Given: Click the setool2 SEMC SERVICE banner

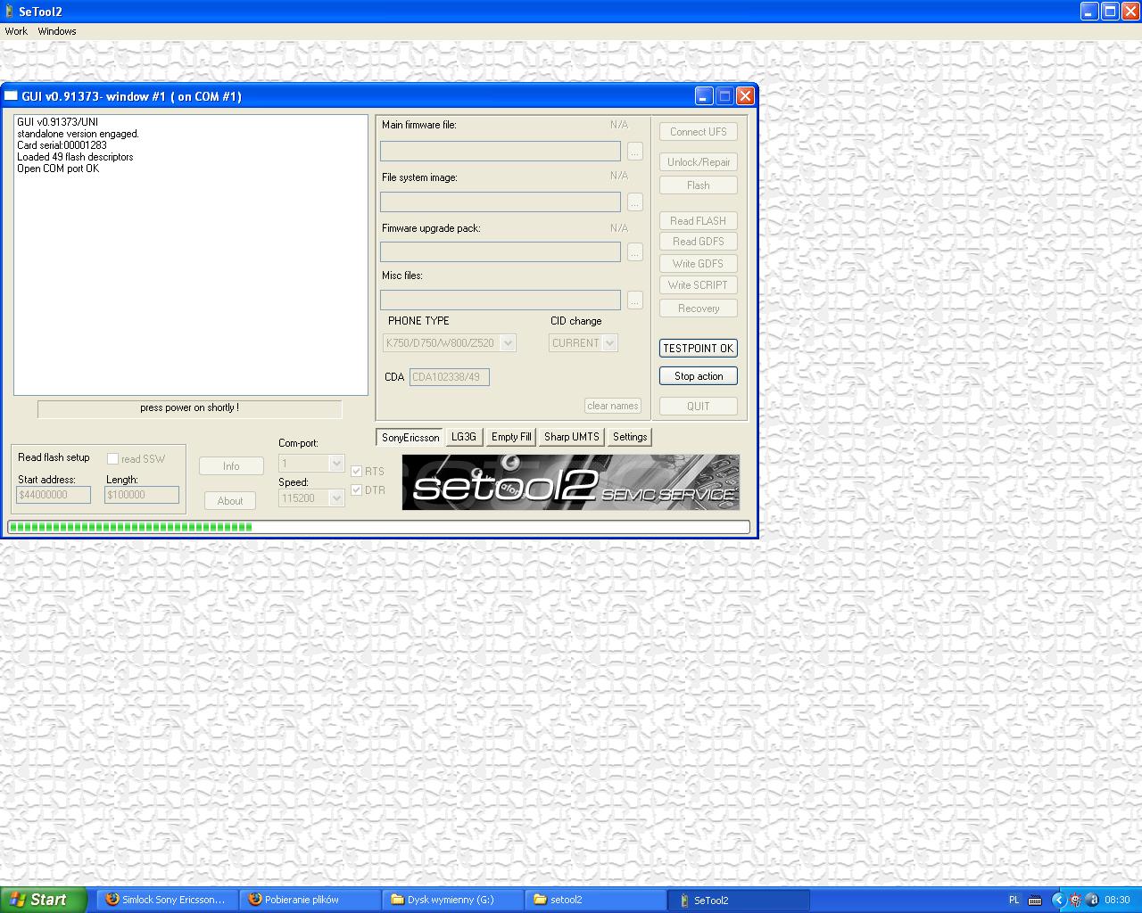Looking at the screenshot, I should [571, 482].
